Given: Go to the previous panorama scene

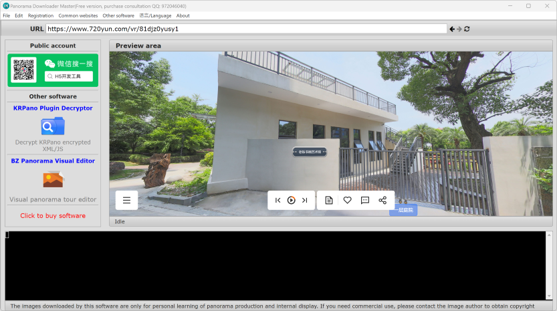Looking at the screenshot, I should (x=278, y=200).
